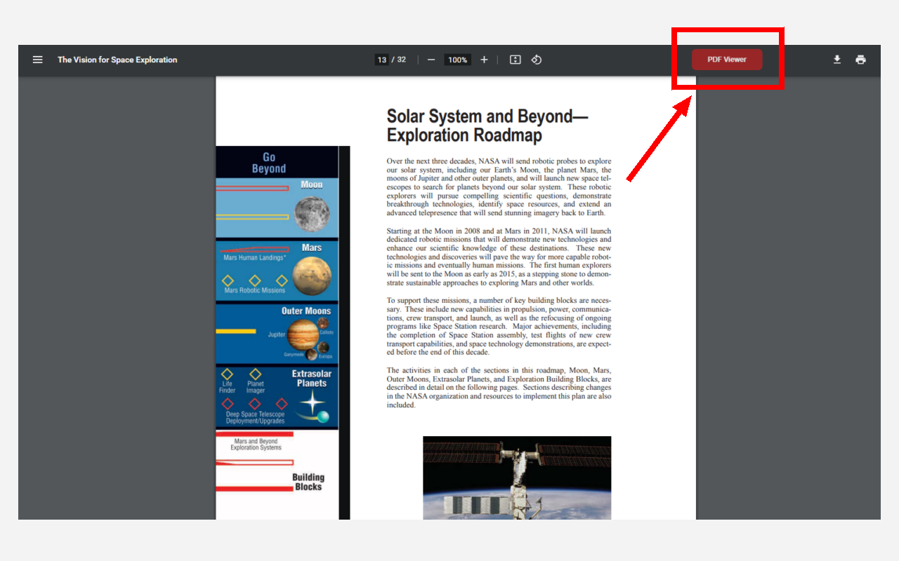Click the zoom percentage display showing 100%
Viewport: 899px width, 561px height.
point(457,60)
